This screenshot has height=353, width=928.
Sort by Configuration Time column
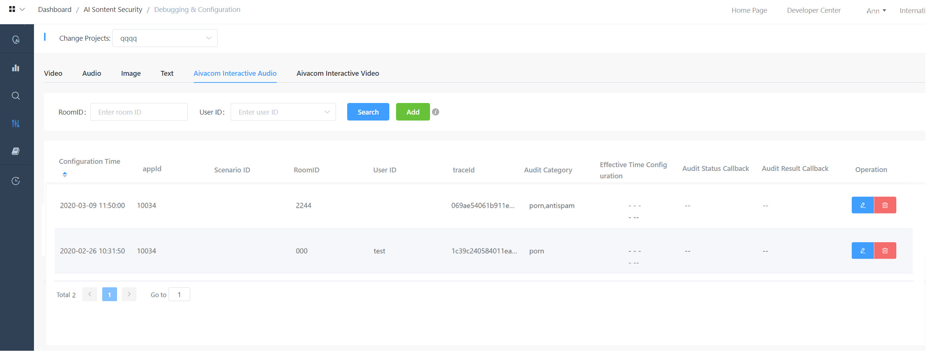click(65, 174)
